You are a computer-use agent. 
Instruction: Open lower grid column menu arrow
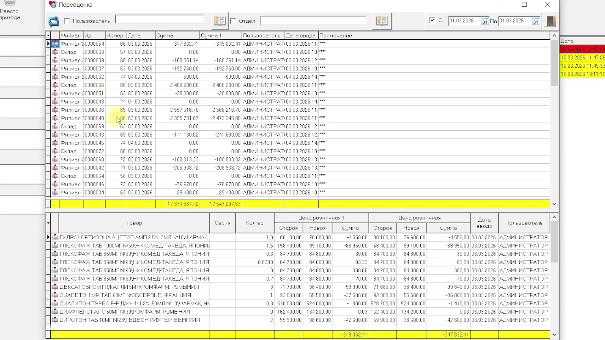[48, 223]
